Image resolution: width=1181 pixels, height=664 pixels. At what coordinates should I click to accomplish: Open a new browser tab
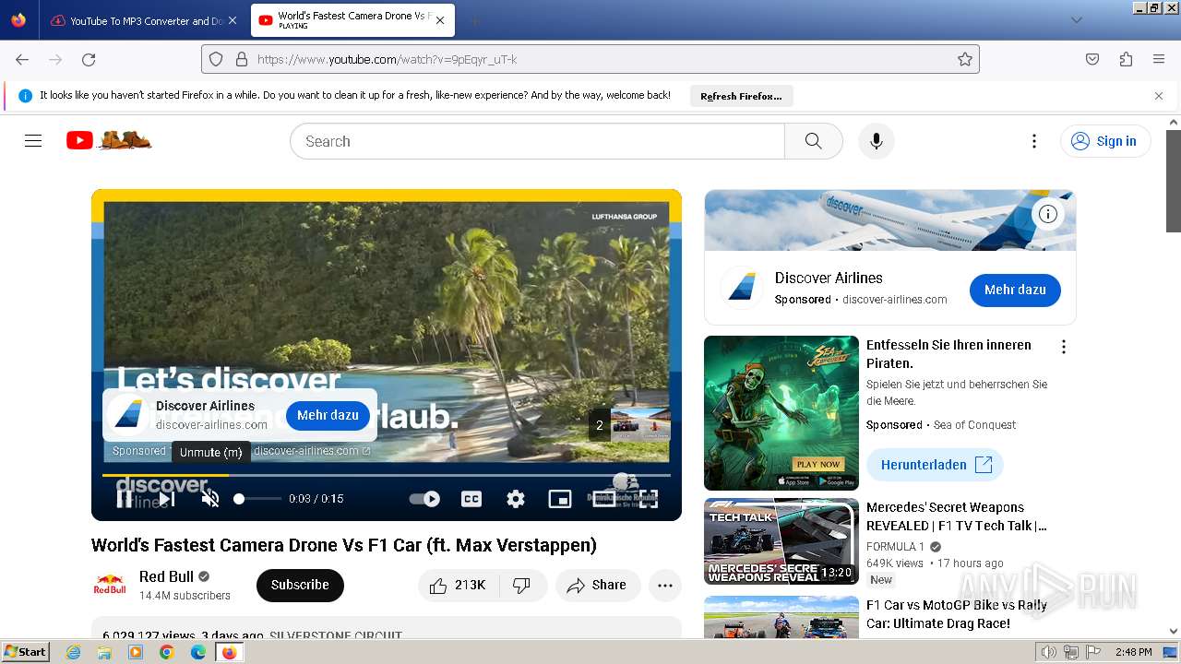pyautogui.click(x=474, y=20)
